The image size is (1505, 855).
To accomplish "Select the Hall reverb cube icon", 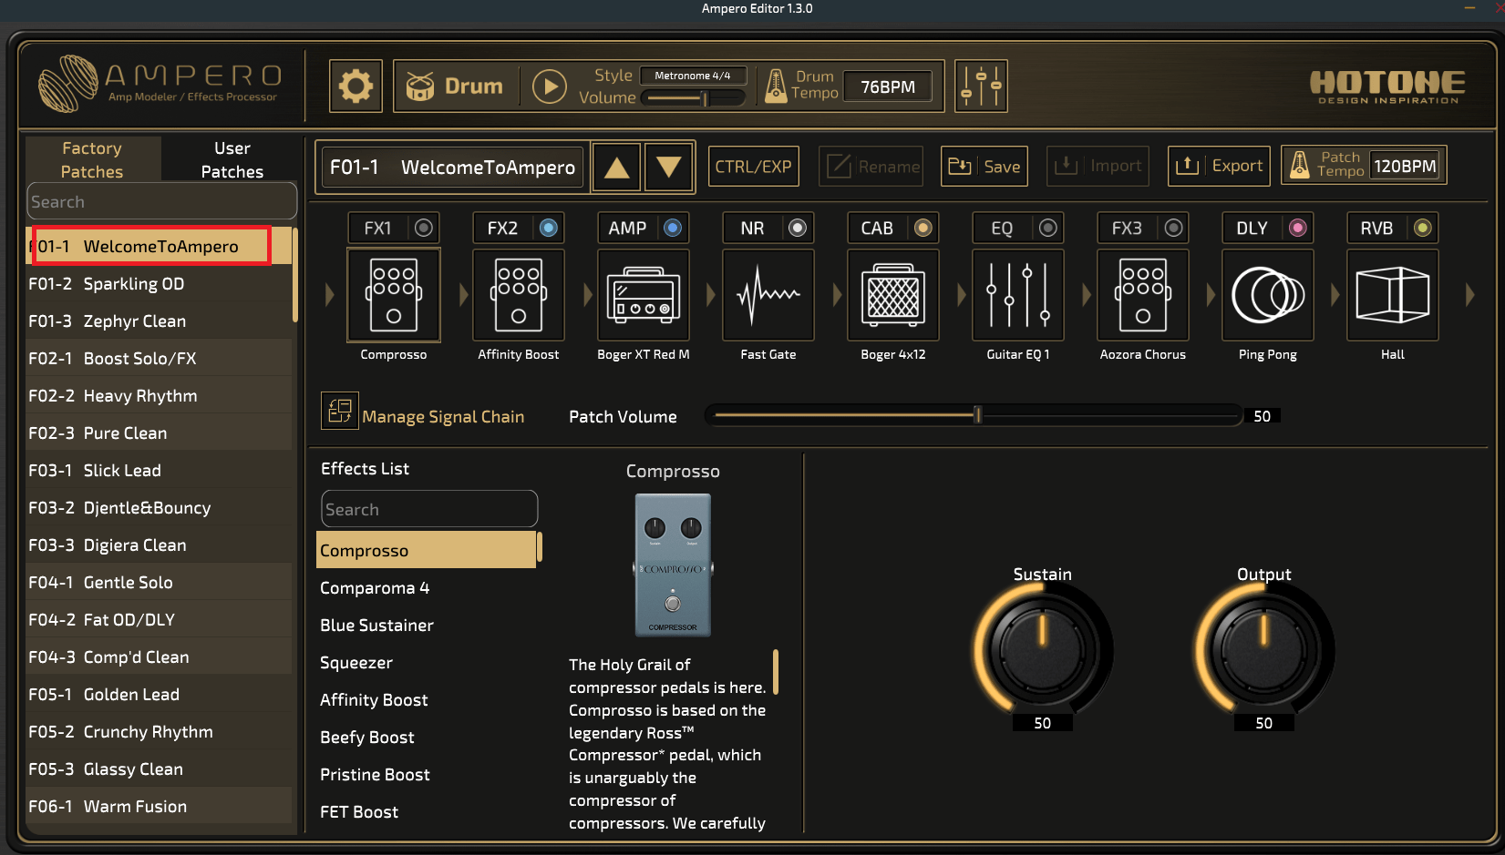I will [x=1393, y=295].
